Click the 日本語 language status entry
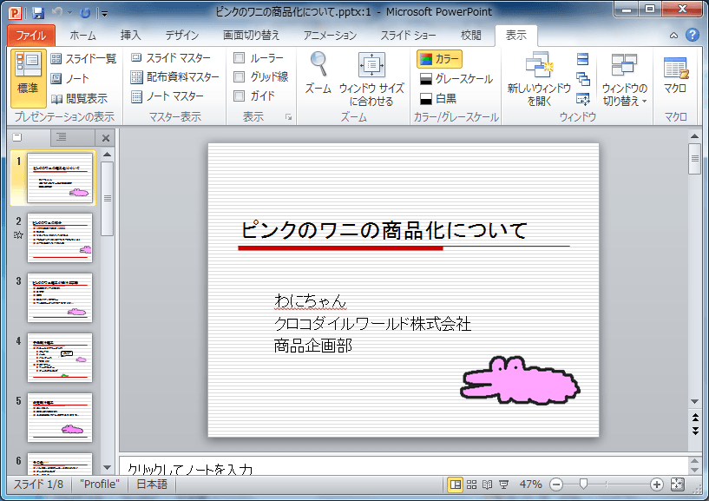 (x=152, y=485)
